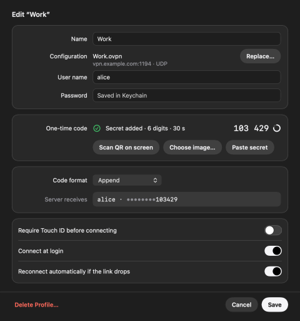Click the User name field with alice
Viewport: 300px width, 321px height.
[187, 77]
